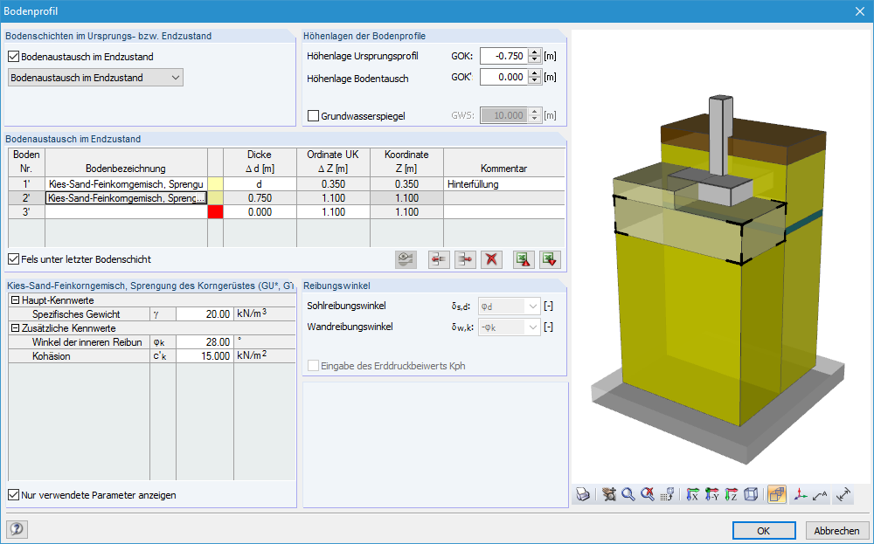Toggle coordinate axes display icon
The height and width of the screenshot is (544, 874).
[x=801, y=494]
